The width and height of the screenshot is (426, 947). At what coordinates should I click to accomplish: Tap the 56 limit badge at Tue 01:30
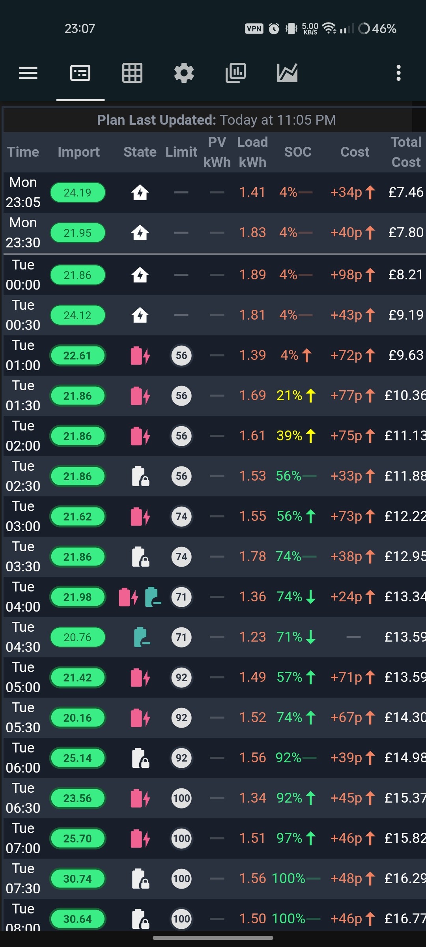(181, 396)
